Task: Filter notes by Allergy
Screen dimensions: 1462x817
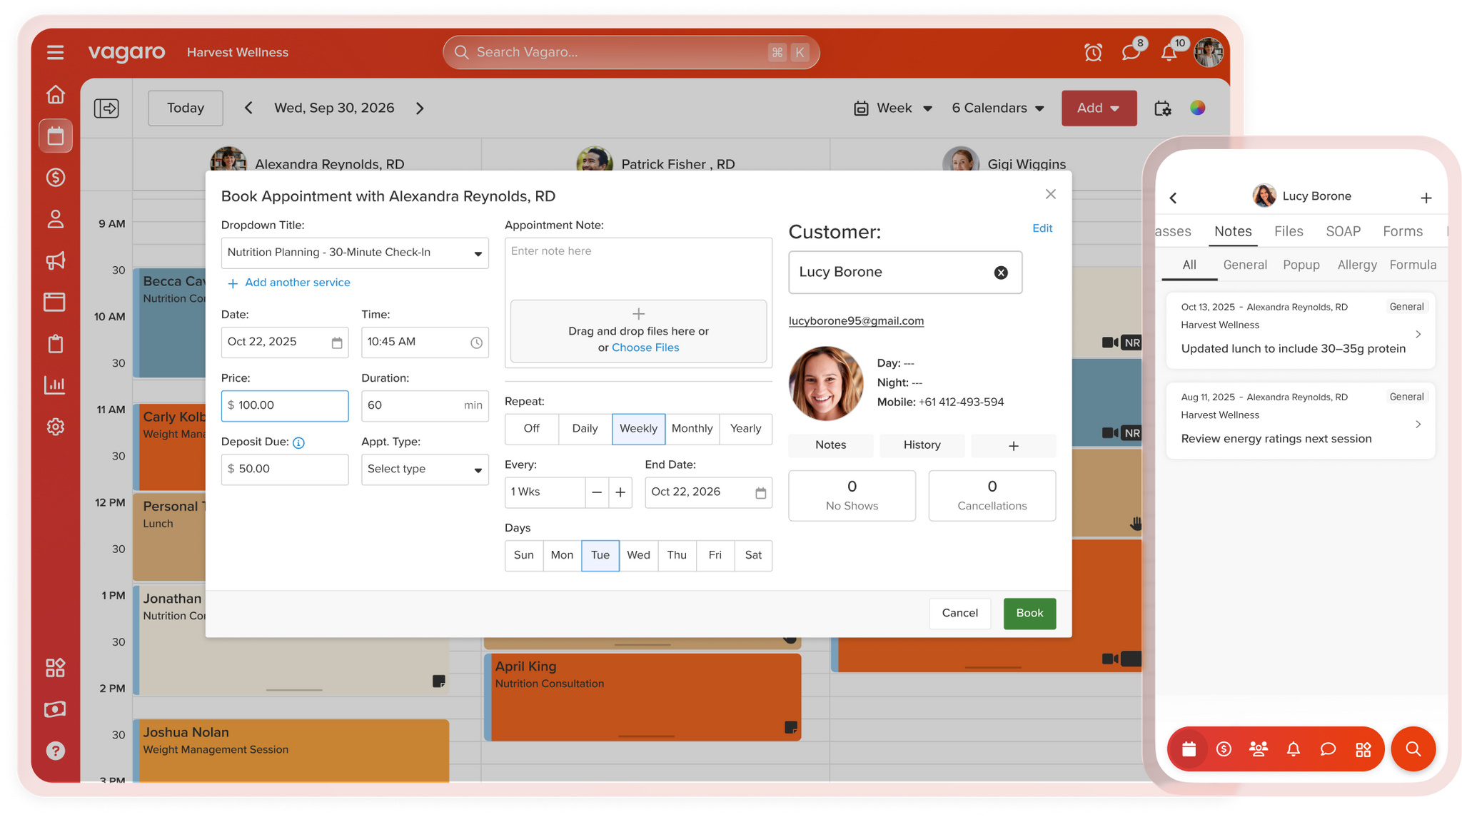Action: coord(1357,265)
